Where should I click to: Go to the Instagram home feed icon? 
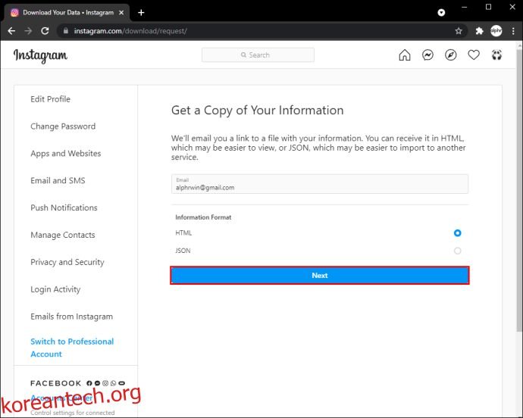click(405, 55)
